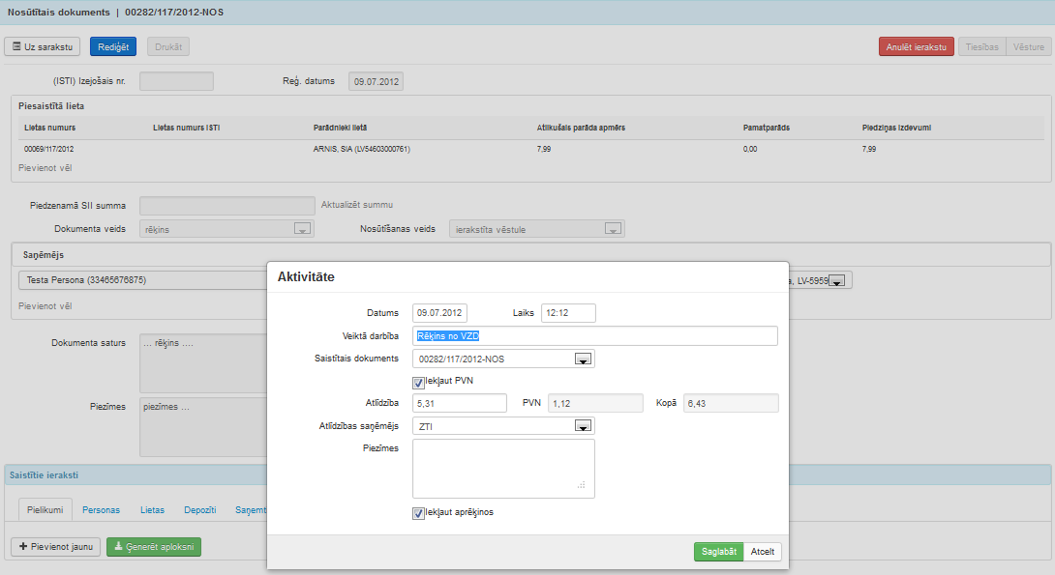This screenshot has height=575, width=1055.
Task: Click the Saglabāt button
Action: coord(718,552)
